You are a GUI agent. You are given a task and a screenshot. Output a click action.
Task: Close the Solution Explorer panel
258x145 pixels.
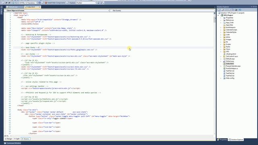256,7
